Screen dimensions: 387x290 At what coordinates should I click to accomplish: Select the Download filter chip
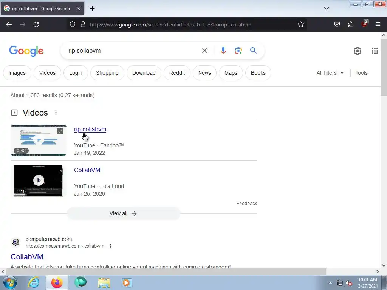(x=144, y=73)
